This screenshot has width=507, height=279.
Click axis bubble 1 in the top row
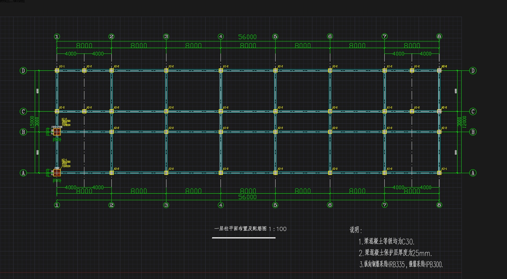click(x=57, y=37)
